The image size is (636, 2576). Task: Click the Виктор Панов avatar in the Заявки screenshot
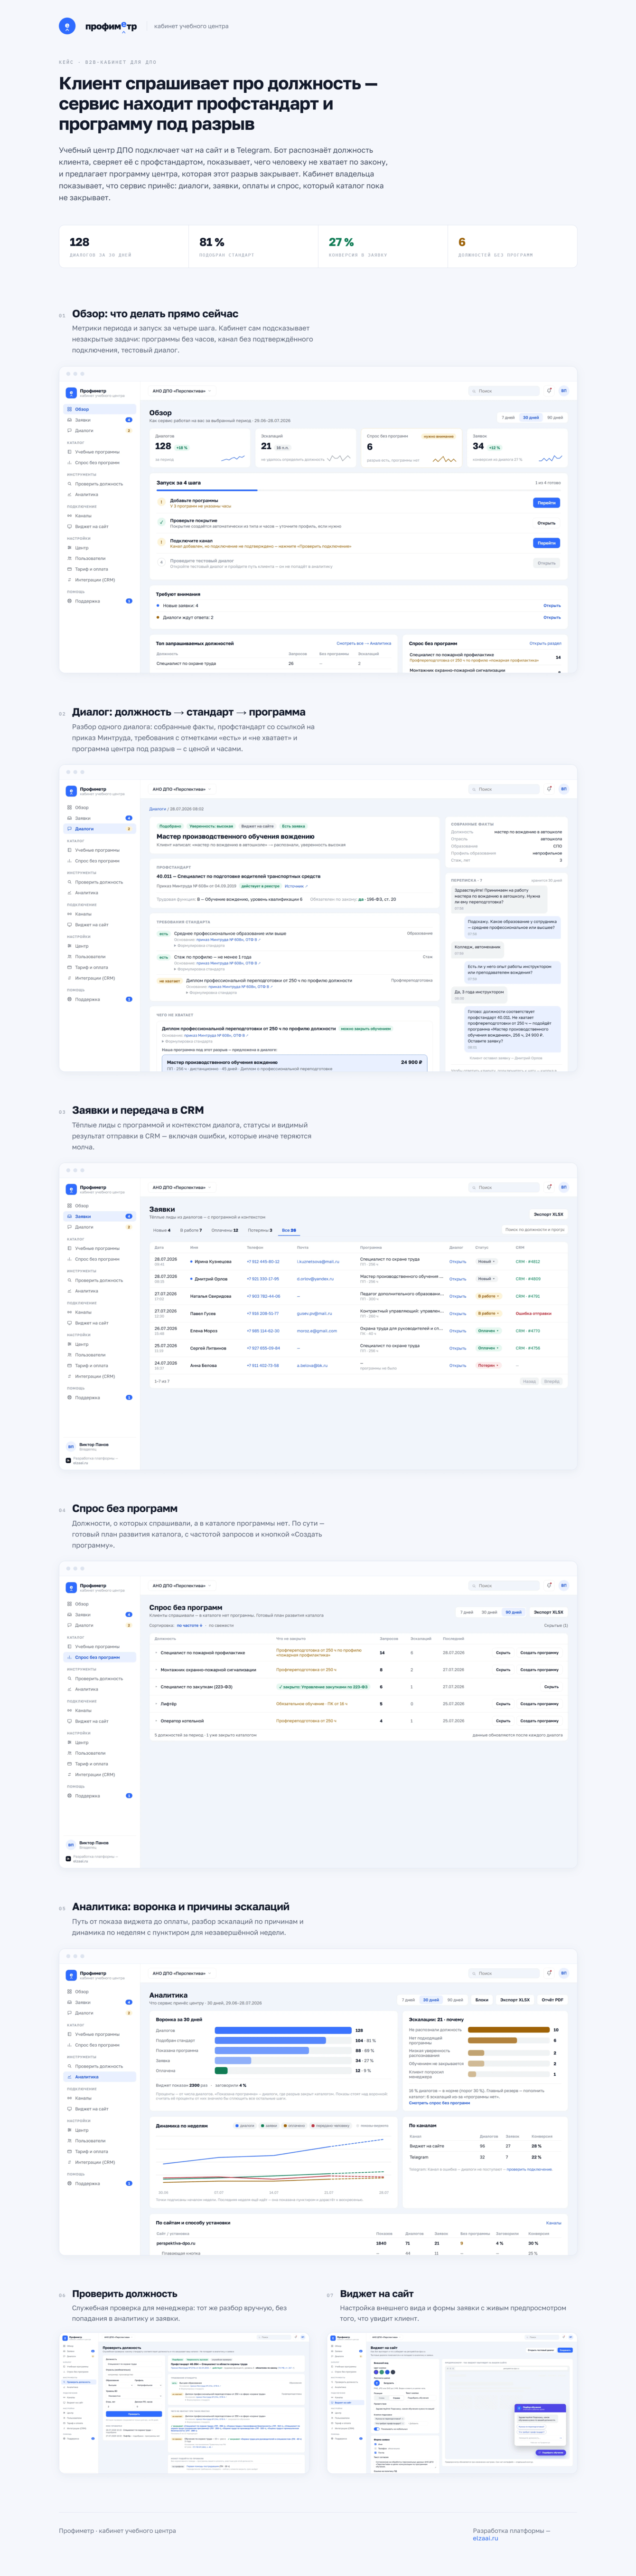pyautogui.click(x=71, y=1446)
